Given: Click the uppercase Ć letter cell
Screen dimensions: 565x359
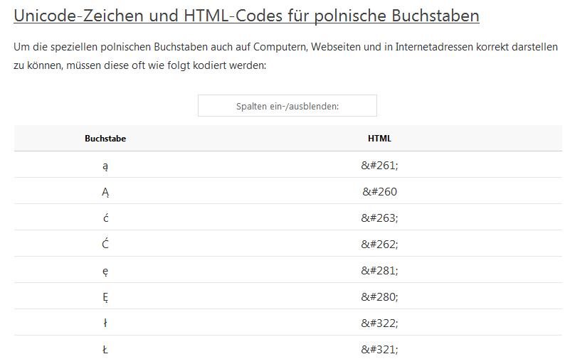Looking at the screenshot, I should point(105,244).
